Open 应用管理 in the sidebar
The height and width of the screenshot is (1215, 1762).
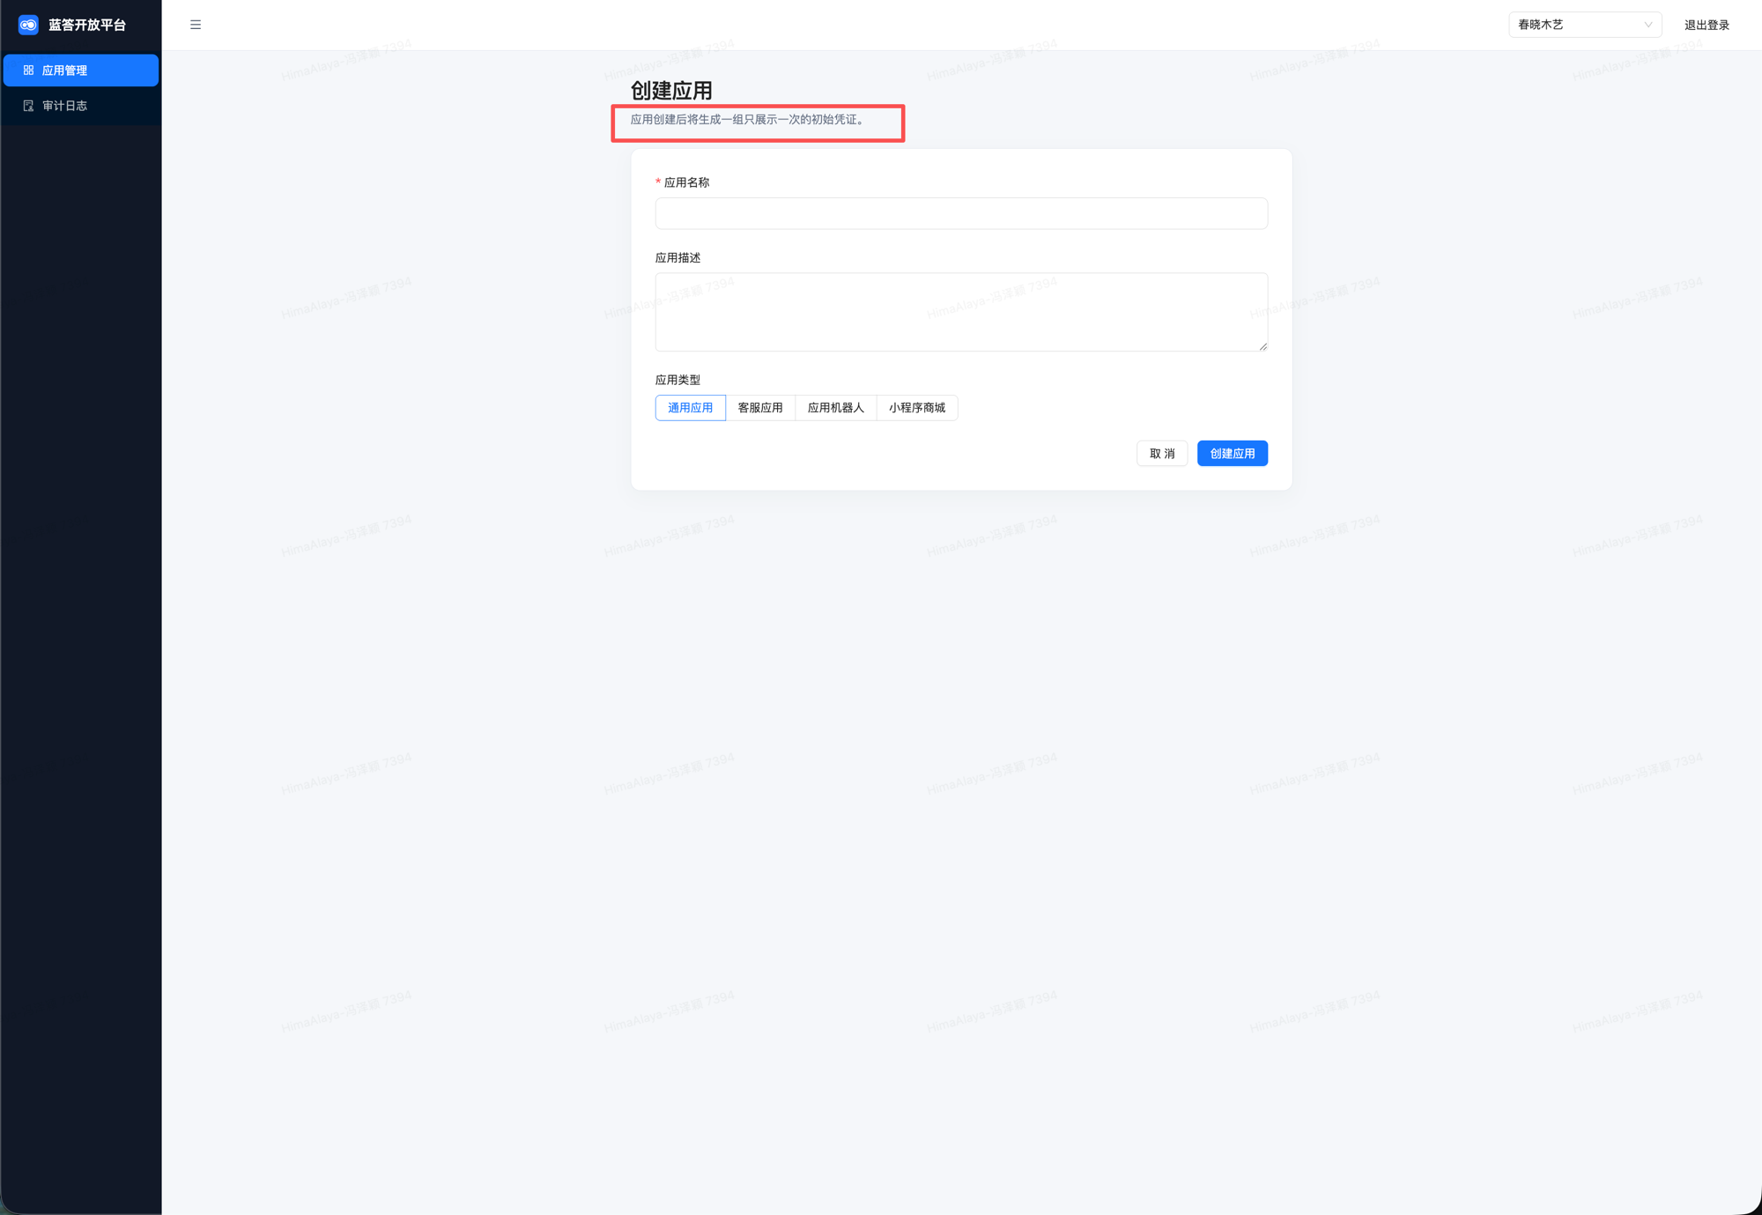click(81, 70)
